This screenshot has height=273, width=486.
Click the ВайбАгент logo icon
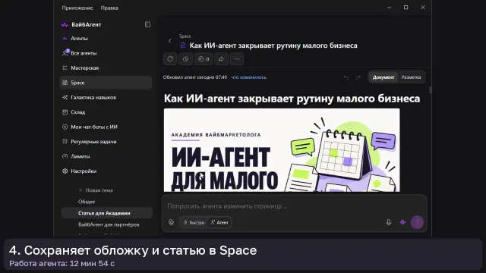pos(65,25)
